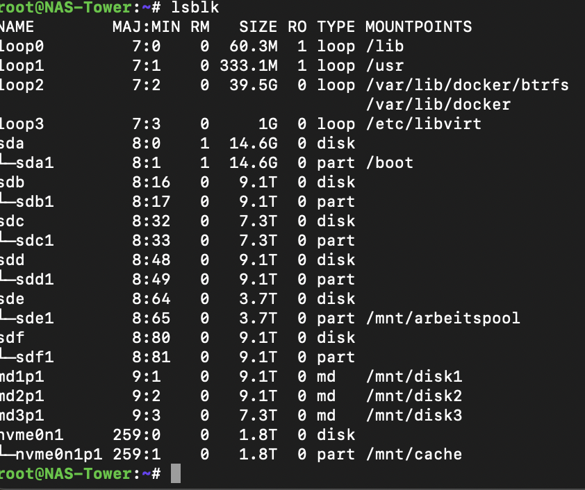Image resolution: width=585 pixels, height=490 pixels.
Task: Click the /mnt/cache mount path
Action: click(414, 454)
